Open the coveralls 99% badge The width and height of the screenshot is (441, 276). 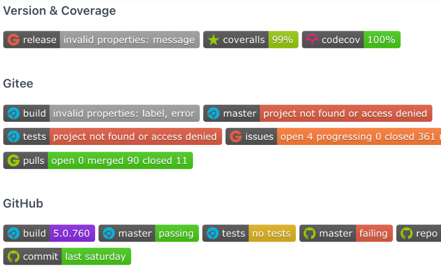pos(251,40)
